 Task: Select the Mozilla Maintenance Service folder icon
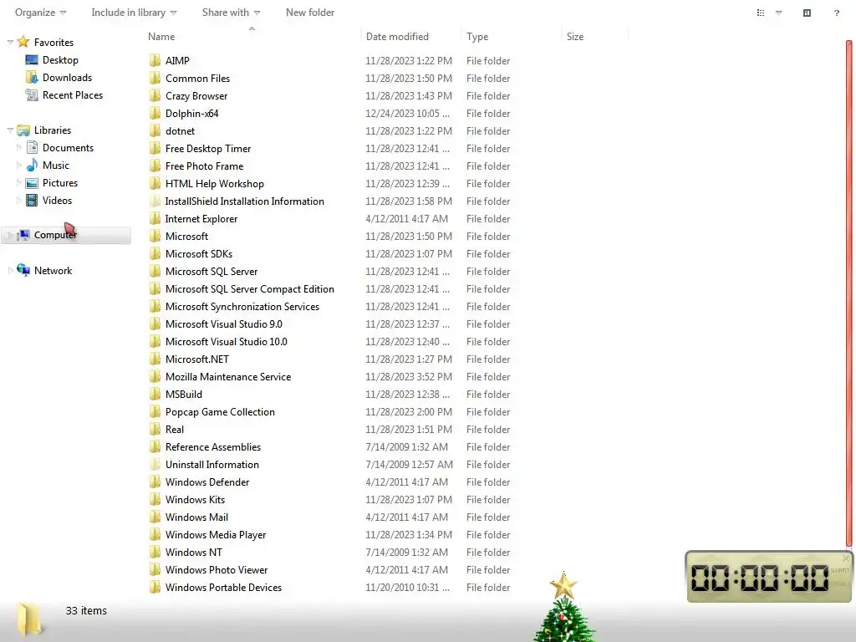(155, 376)
